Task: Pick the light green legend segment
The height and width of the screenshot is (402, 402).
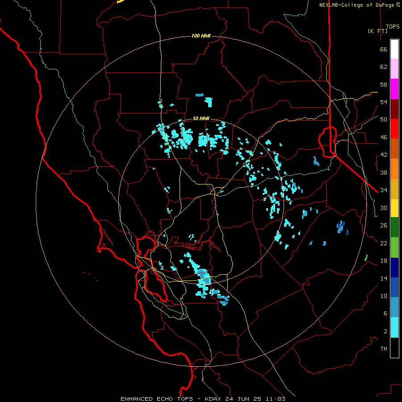Action: (x=394, y=247)
